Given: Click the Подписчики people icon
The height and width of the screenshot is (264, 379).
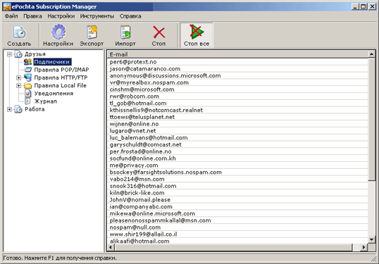Looking at the screenshot, I should [x=27, y=62].
